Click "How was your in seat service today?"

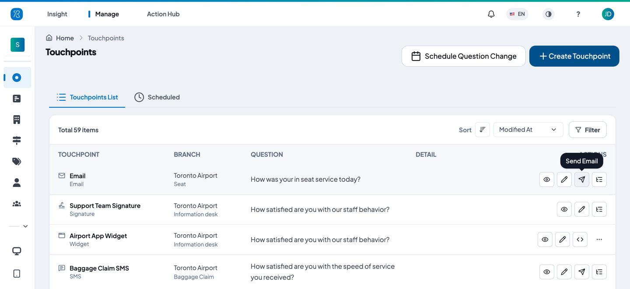point(305,179)
